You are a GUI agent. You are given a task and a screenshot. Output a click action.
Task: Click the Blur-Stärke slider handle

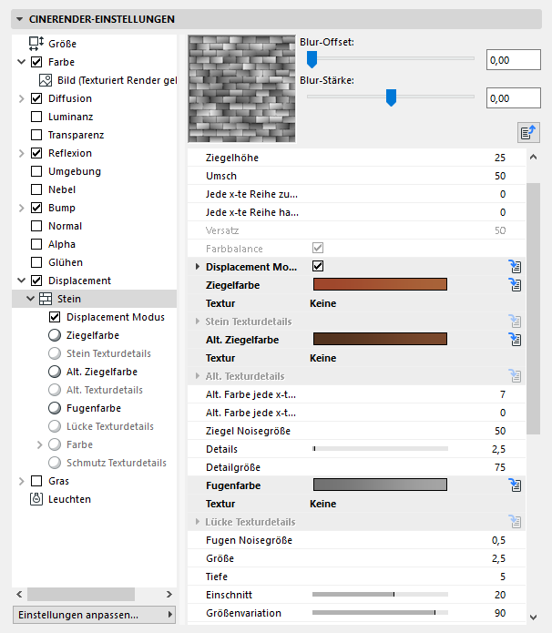pos(391,97)
